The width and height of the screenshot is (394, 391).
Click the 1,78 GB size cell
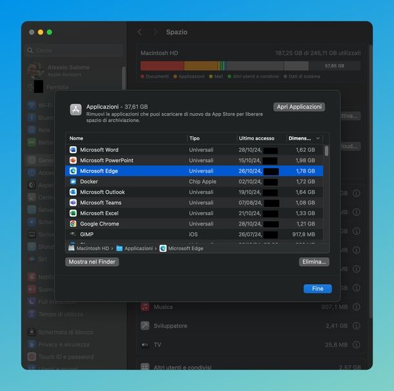point(306,171)
